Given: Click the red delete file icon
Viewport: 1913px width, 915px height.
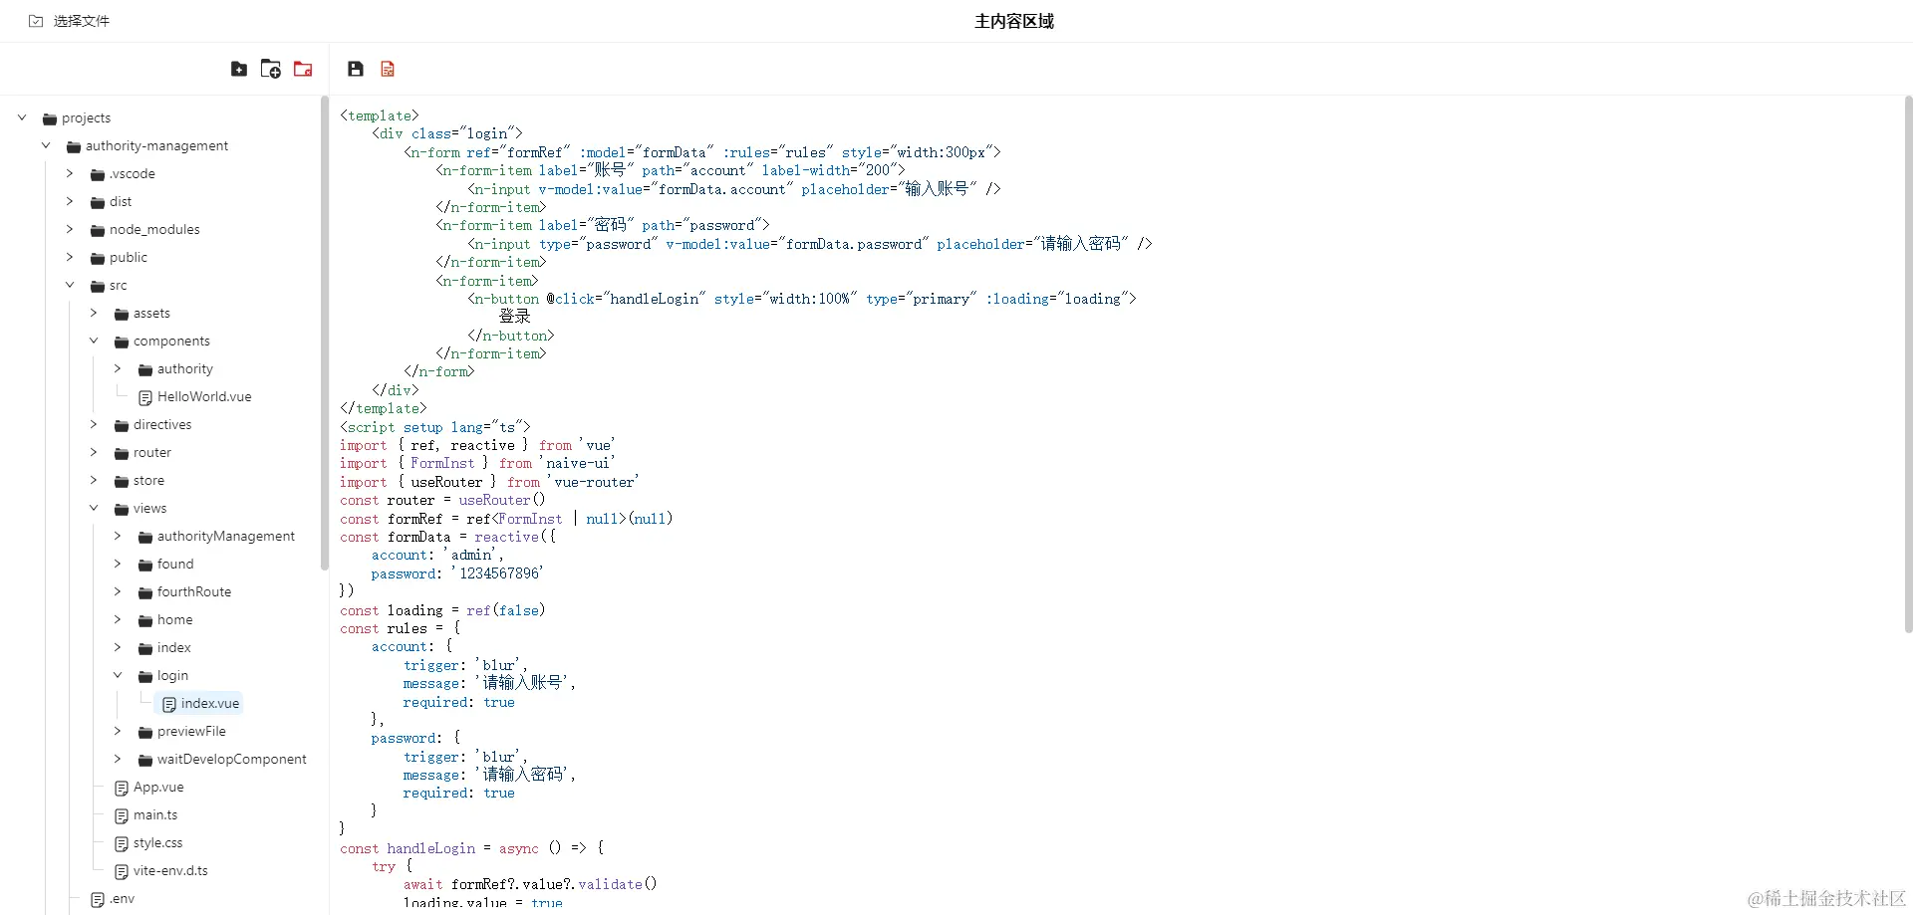Looking at the screenshot, I should pyautogui.click(x=388, y=68).
